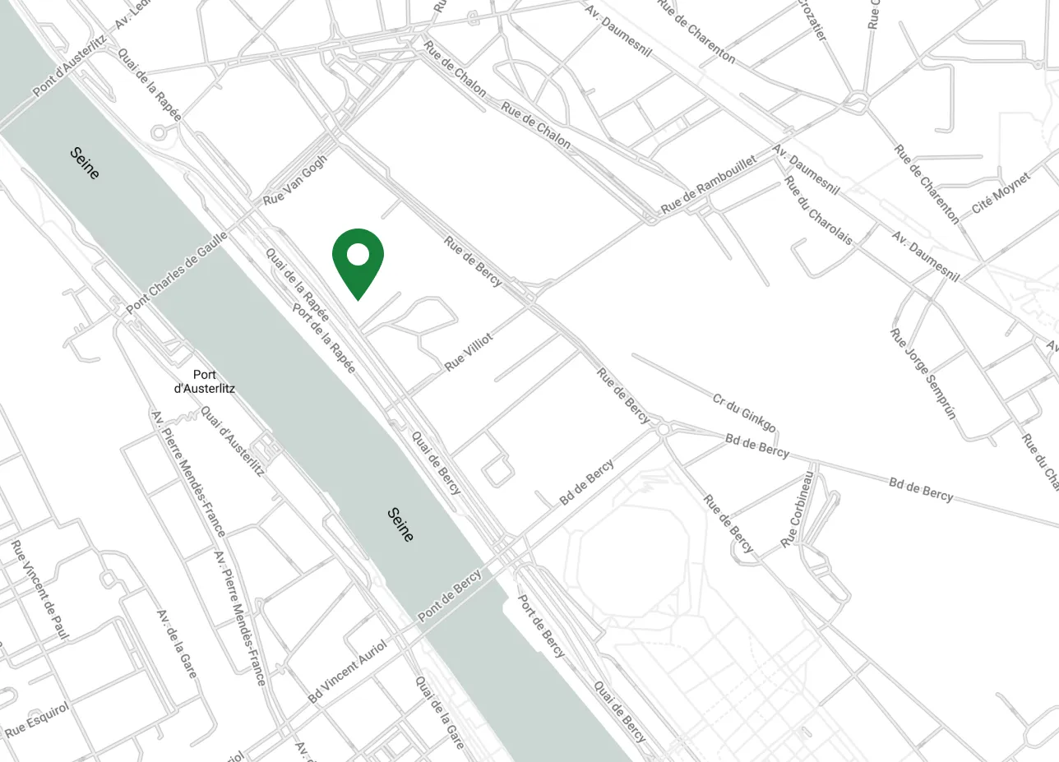This screenshot has height=762, width=1059.
Task: Select the Cr du Ginkgo label
Action: point(744,412)
